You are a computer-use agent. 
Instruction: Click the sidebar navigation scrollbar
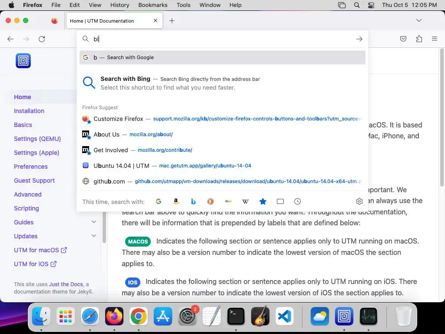pyautogui.click(x=104, y=227)
